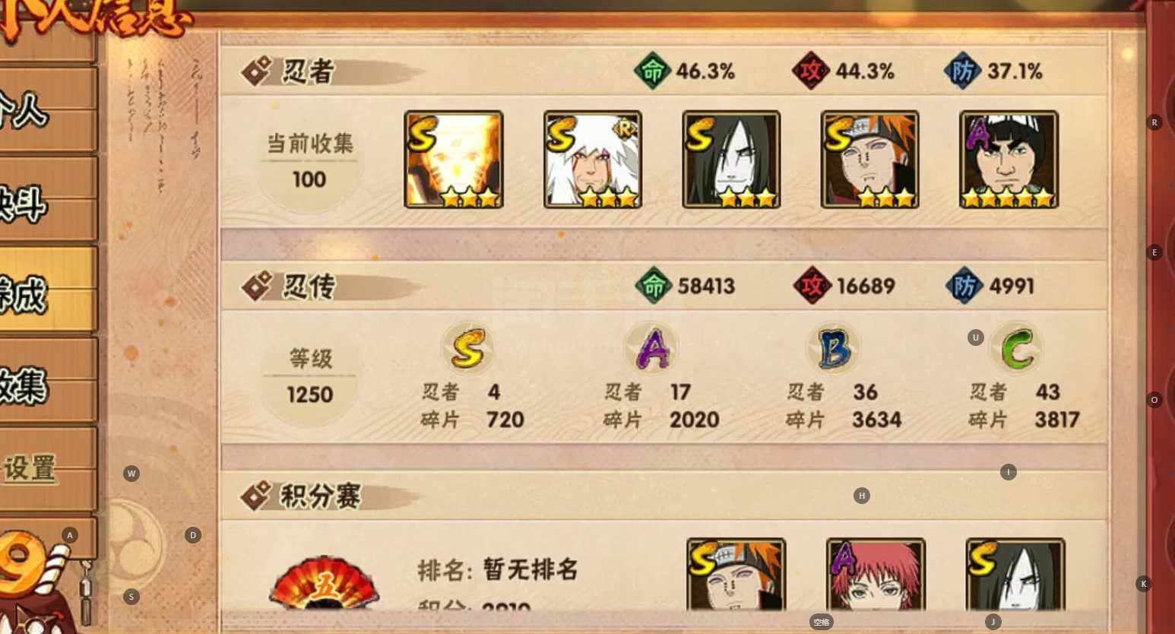Click the red 攻 icon beside 44.3%

[810, 71]
